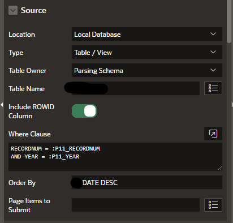Image resolution: width=233 pixels, height=223 pixels.
Task: Open the Where Clause code editor icon
Action: tap(213, 134)
